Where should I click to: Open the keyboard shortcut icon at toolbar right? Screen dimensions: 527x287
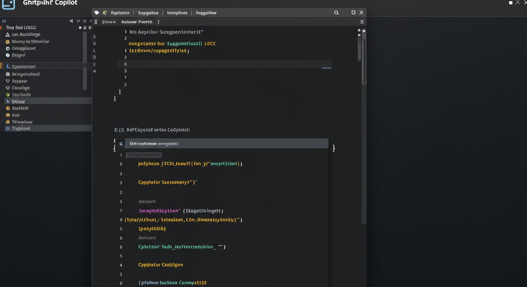point(362,22)
